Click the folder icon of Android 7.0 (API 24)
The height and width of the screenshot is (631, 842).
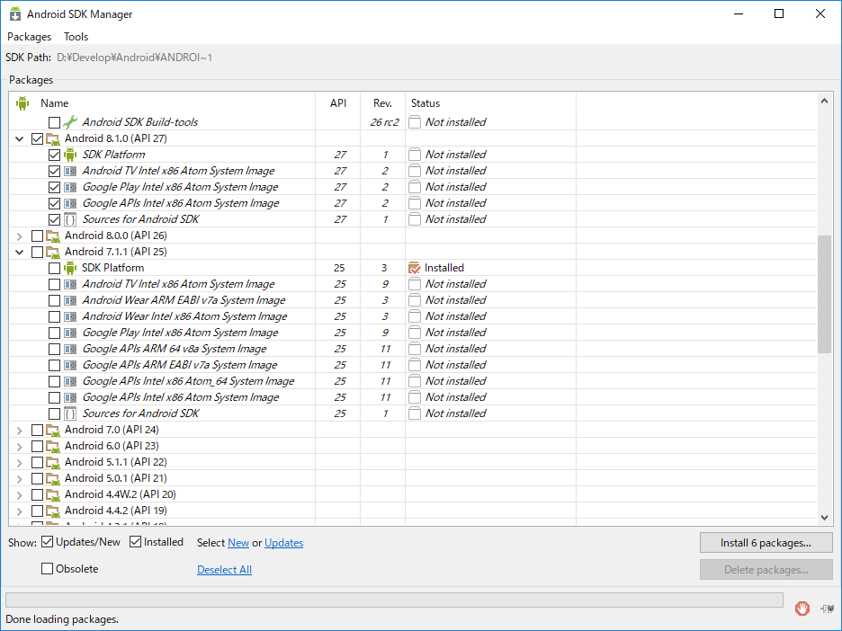(x=52, y=431)
